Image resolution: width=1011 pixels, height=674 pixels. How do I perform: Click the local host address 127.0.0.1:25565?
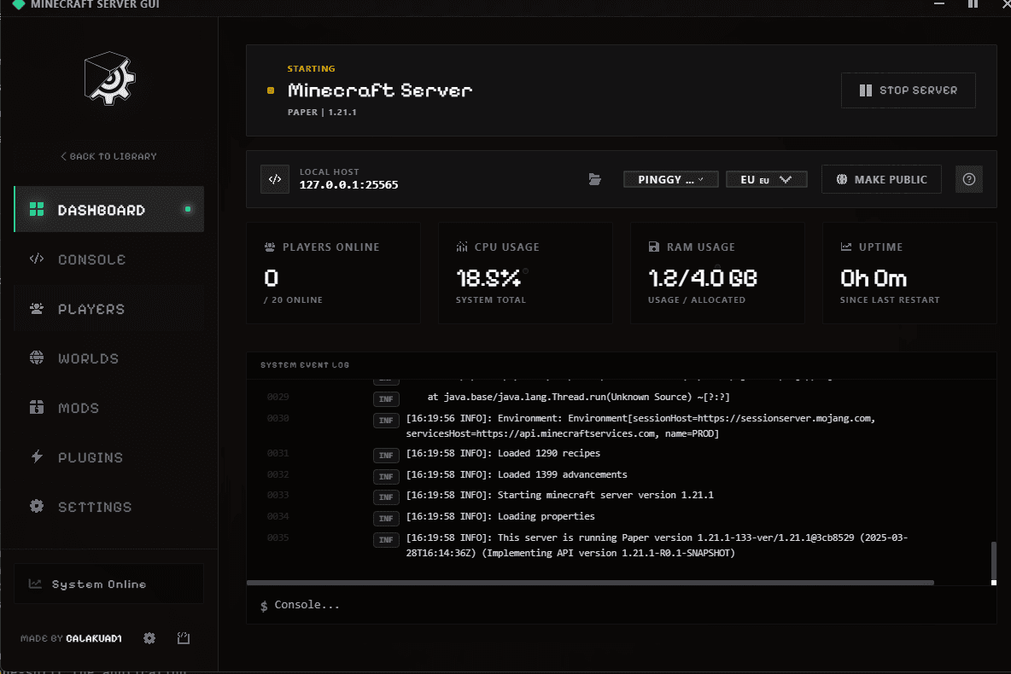[349, 185]
